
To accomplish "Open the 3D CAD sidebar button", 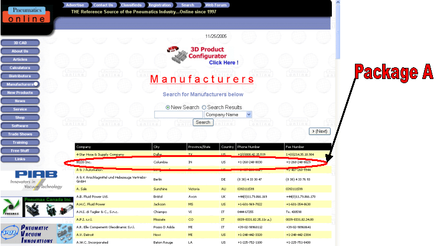I will (20, 43).
